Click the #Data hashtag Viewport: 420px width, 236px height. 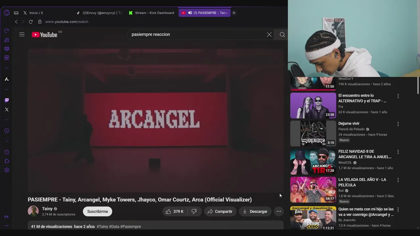[114, 226]
